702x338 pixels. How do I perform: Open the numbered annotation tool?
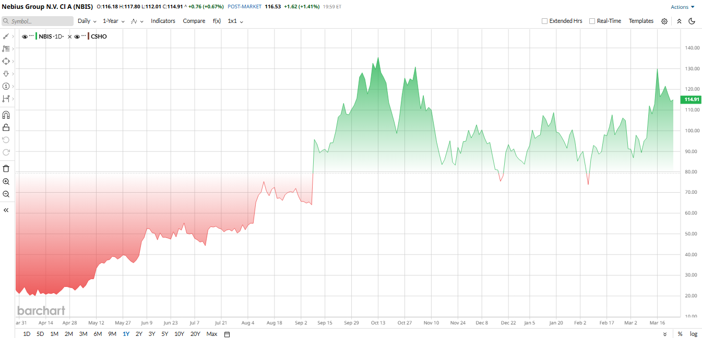pyautogui.click(x=6, y=86)
